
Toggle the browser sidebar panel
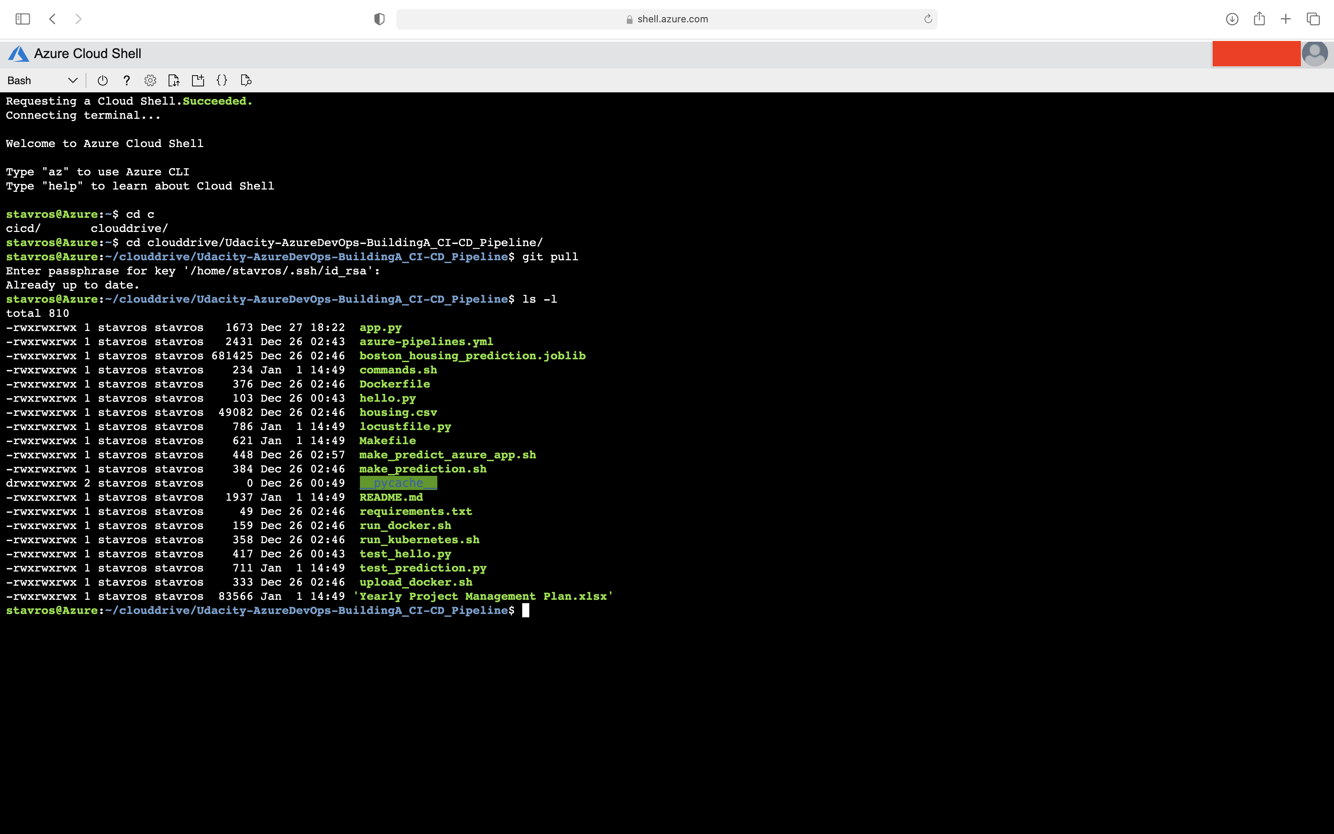(x=23, y=19)
